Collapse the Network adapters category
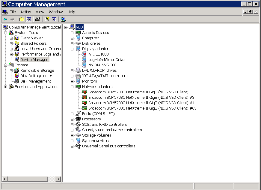The image size is (261, 190). 72,87
